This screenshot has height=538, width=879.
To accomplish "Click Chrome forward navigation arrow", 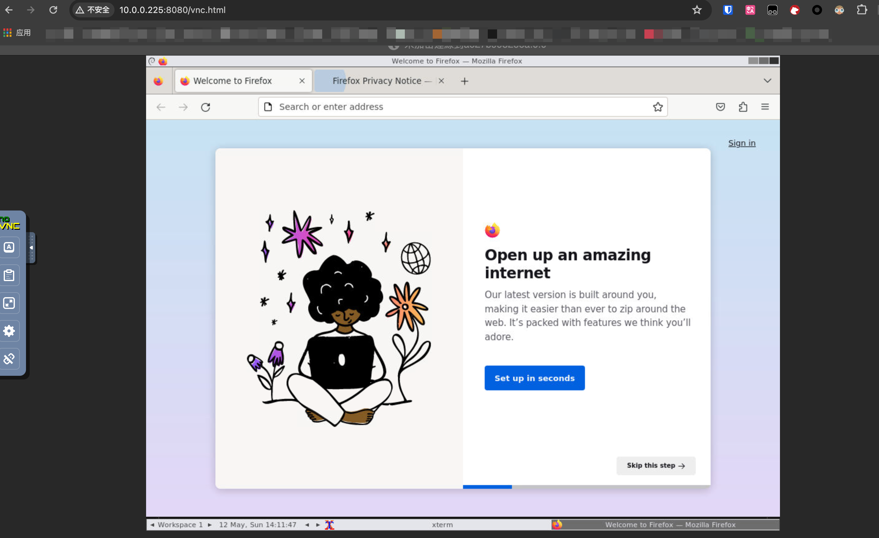I will coord(31,10).
